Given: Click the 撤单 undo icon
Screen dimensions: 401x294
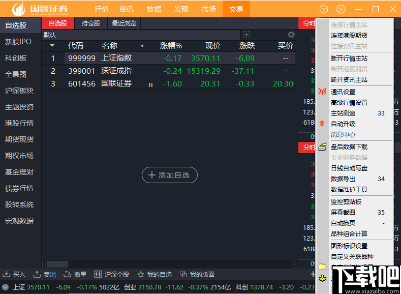Looking at the screenshot, I should [67, 274].
